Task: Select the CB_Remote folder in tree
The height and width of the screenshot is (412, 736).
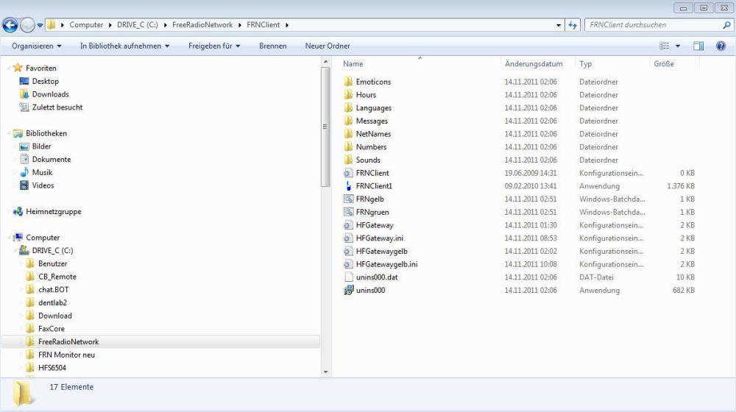Action: [57, 277]
